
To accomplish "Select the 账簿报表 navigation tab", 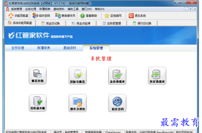I will 44,48.
